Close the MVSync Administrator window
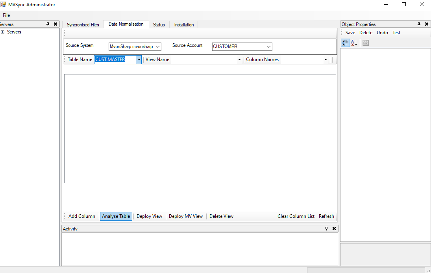 (x=422, y=4)
